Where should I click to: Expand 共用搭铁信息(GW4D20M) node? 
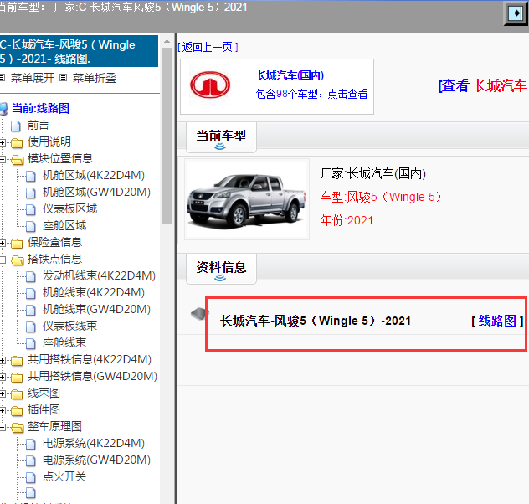coord(3,377)
